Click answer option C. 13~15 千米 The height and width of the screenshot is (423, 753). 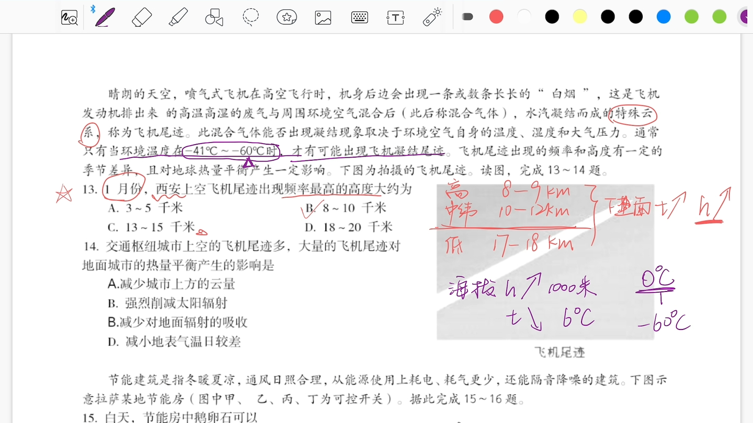click(151, 227)
